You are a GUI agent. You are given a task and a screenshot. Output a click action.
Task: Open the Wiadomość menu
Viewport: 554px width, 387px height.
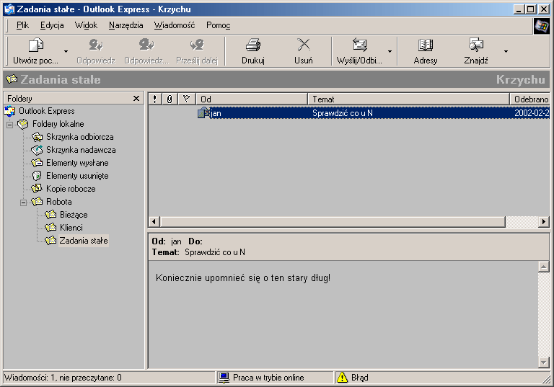[x=174, y=25]
